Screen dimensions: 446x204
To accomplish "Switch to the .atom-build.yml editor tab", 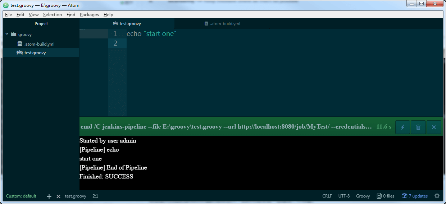I will pos(222,24).
